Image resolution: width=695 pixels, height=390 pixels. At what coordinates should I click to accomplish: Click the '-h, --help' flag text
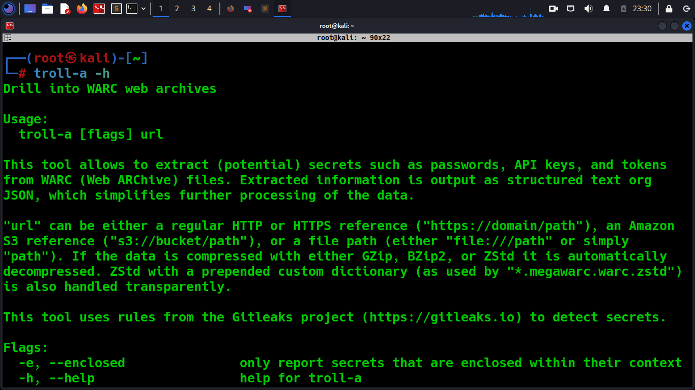coord(56,378)
